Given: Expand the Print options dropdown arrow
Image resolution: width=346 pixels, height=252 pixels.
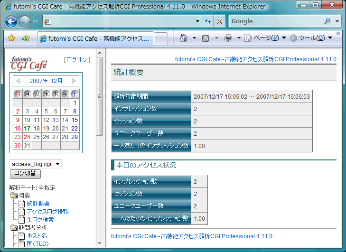Looking at the screenshot, I should (x=239, y=38).
